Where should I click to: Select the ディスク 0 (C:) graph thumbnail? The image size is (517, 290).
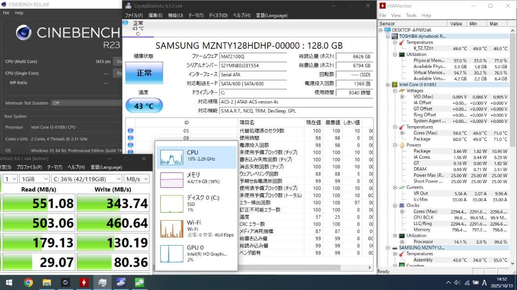[171, 204]
